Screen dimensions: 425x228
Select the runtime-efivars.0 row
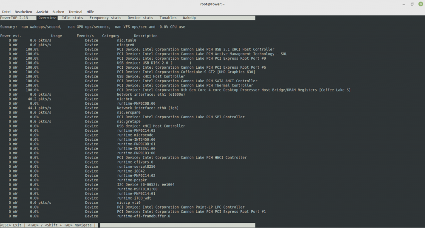pyautogui.click(x=81, y=162)
